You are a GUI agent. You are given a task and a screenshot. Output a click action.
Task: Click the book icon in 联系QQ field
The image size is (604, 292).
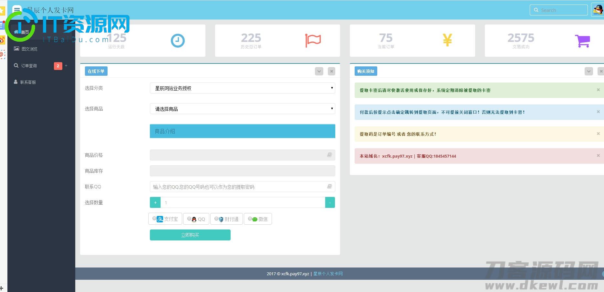(x=329, y=187)
